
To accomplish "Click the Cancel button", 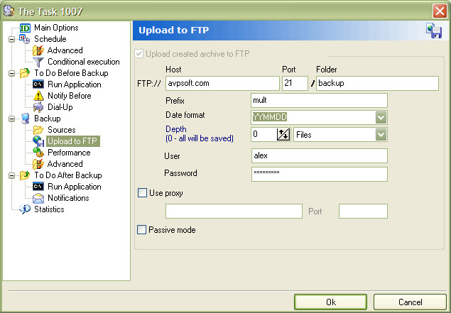I will (x=410, y=302).
